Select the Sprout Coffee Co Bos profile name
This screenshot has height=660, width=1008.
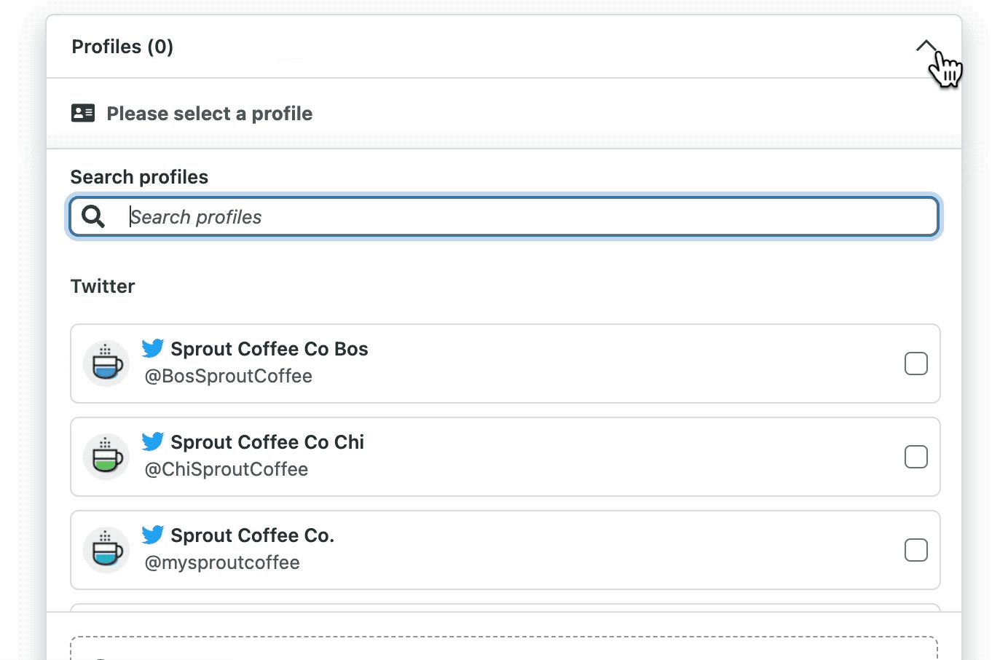269,349
